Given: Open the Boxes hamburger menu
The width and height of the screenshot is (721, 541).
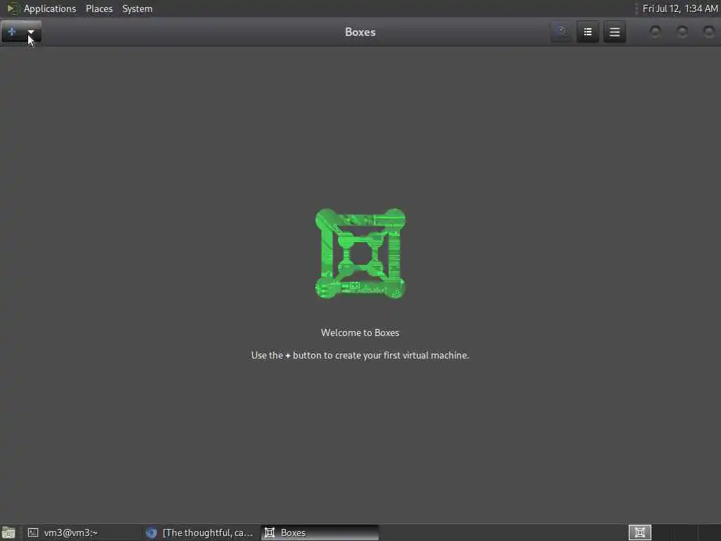Looking at the screenshot, I should [614, 32].
